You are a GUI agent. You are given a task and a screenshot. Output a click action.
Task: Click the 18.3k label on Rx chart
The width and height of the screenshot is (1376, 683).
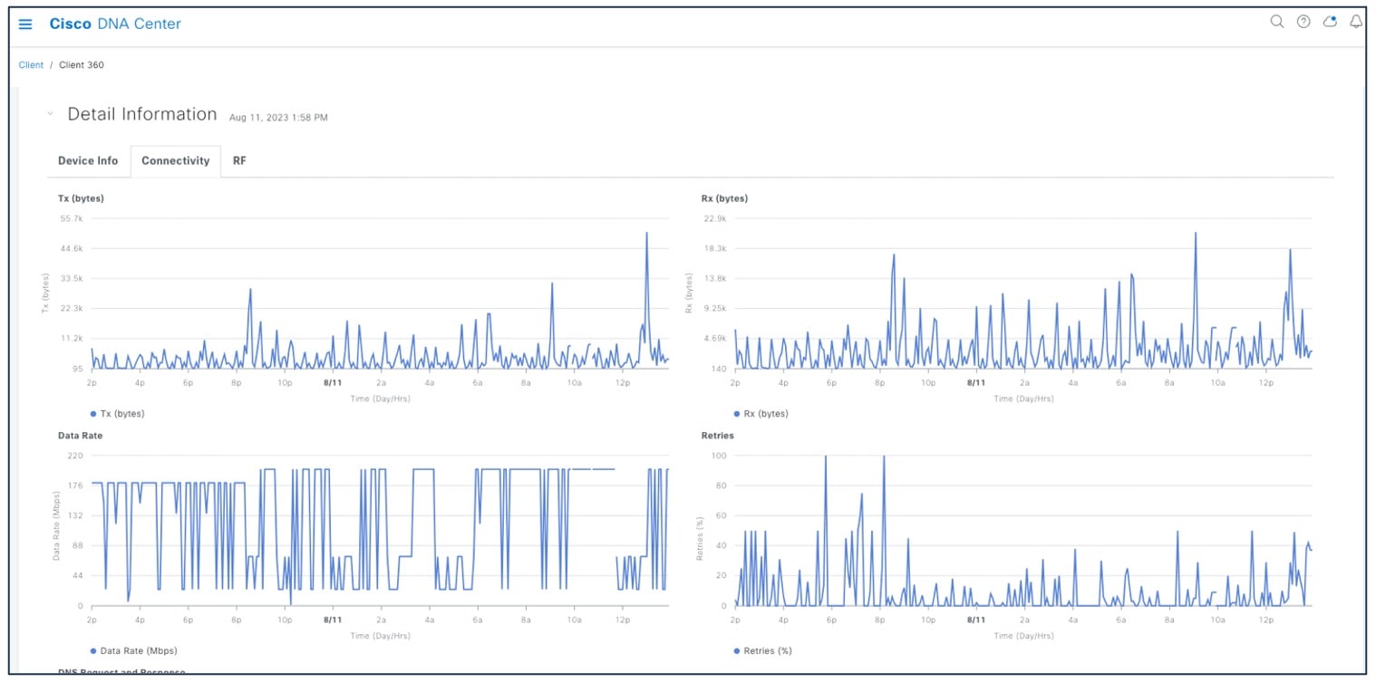tap(715, 248)
